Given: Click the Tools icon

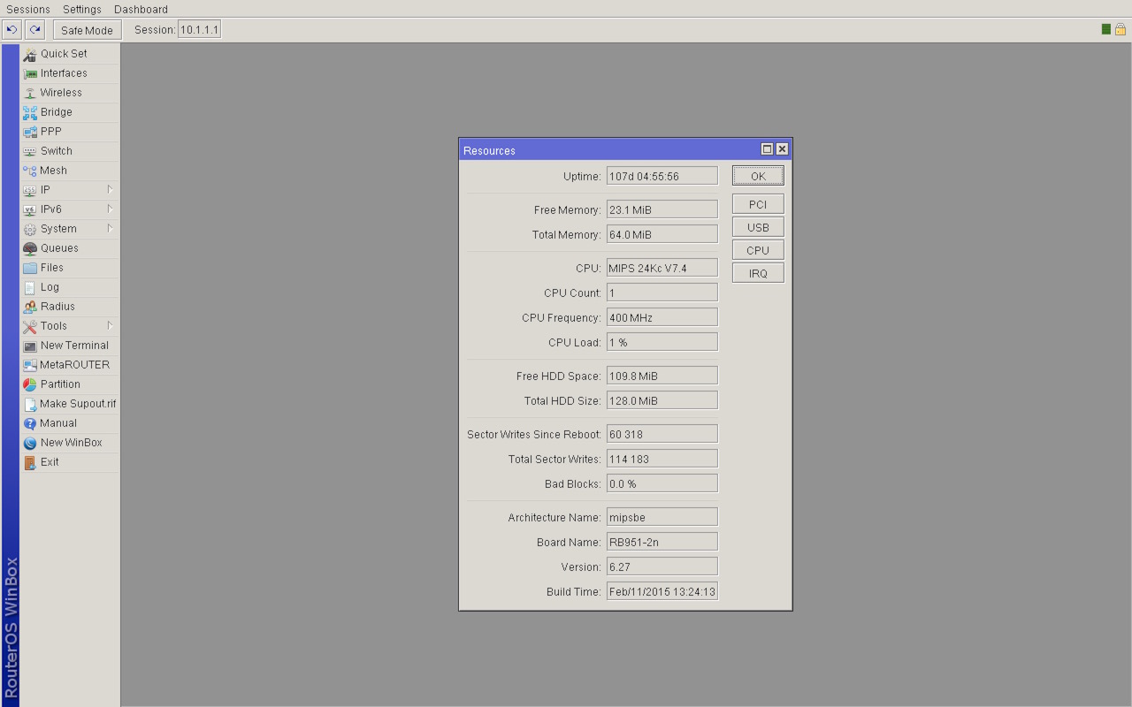Looking at the screenshot, I should click(x=30, y=326).
